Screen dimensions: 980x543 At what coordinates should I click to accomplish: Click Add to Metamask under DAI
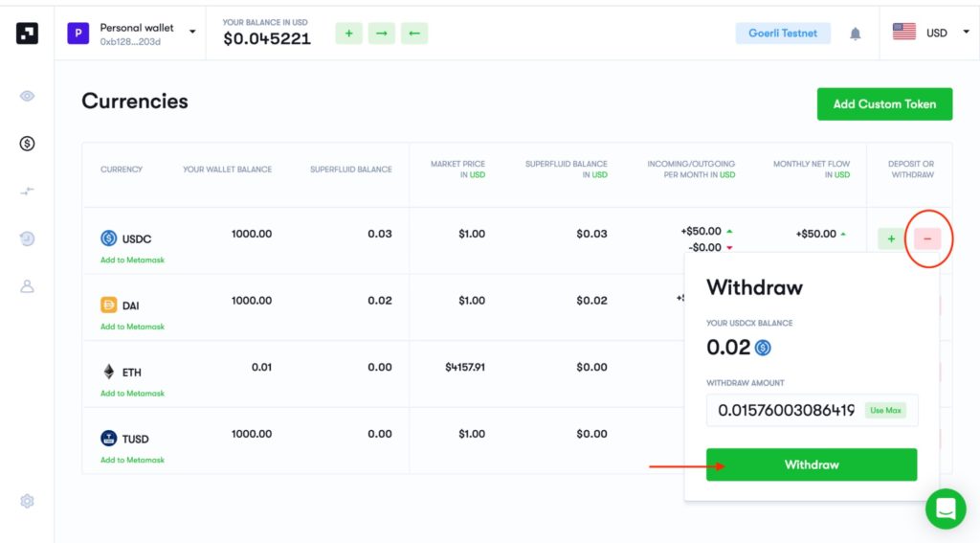[x=132, y=327]
